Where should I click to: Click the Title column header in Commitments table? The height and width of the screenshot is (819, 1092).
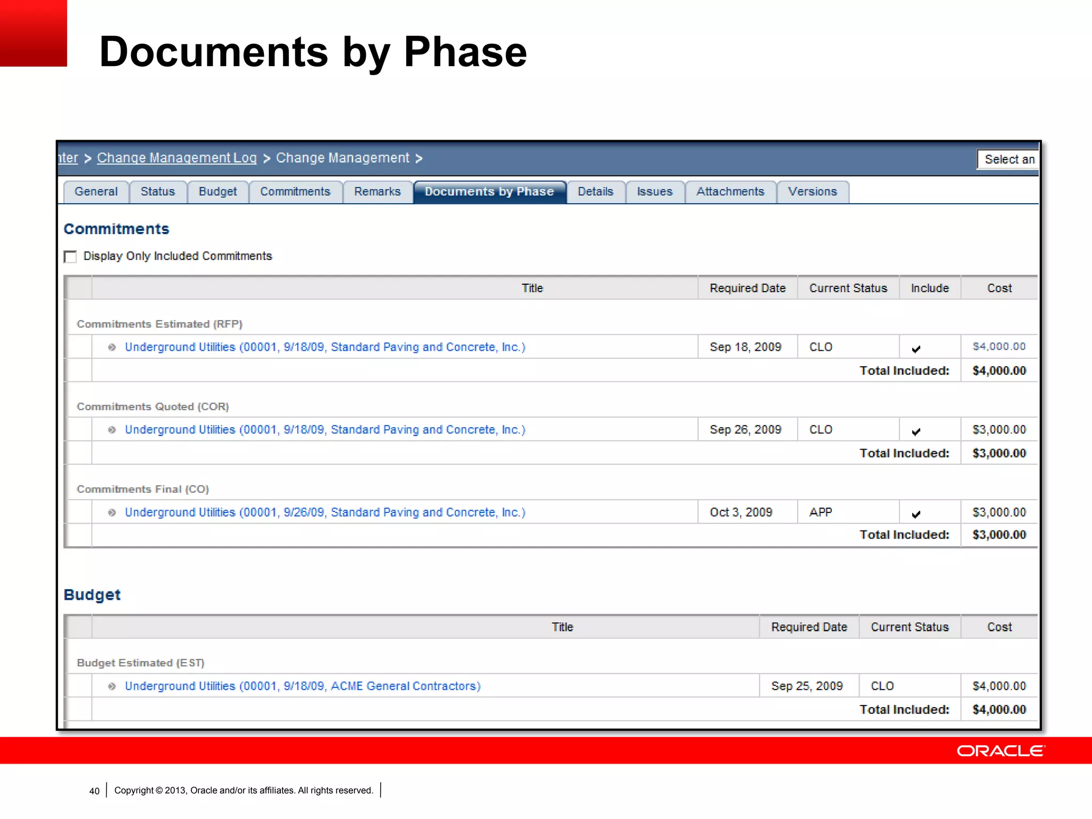[x=532, y=288]
